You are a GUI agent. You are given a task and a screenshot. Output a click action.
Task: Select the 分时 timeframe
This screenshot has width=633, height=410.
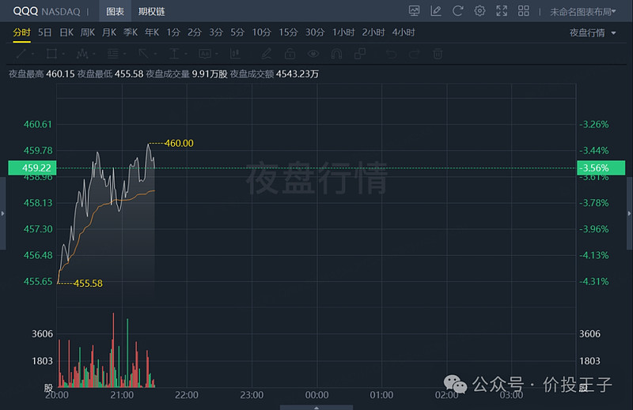(22, 32)
